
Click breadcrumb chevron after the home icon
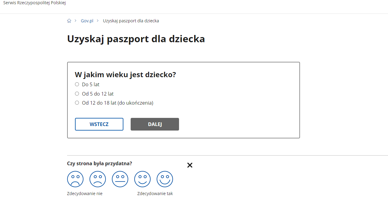pos(76,21)
